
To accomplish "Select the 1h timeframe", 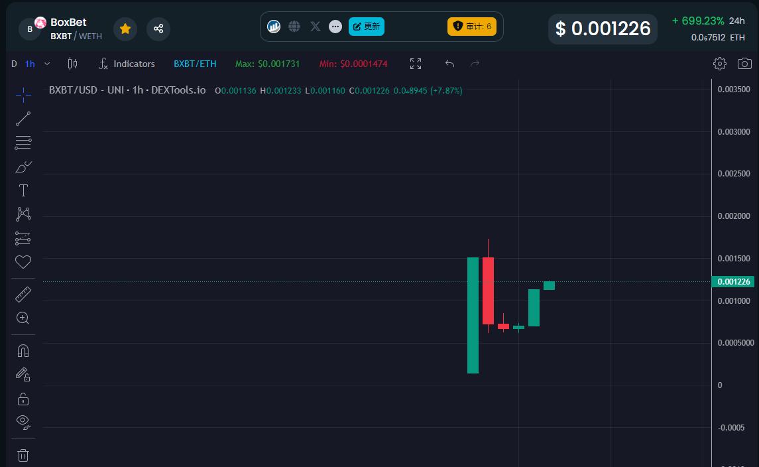I will (30, 64).
